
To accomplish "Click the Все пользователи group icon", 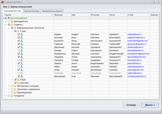I will [9, 18].
